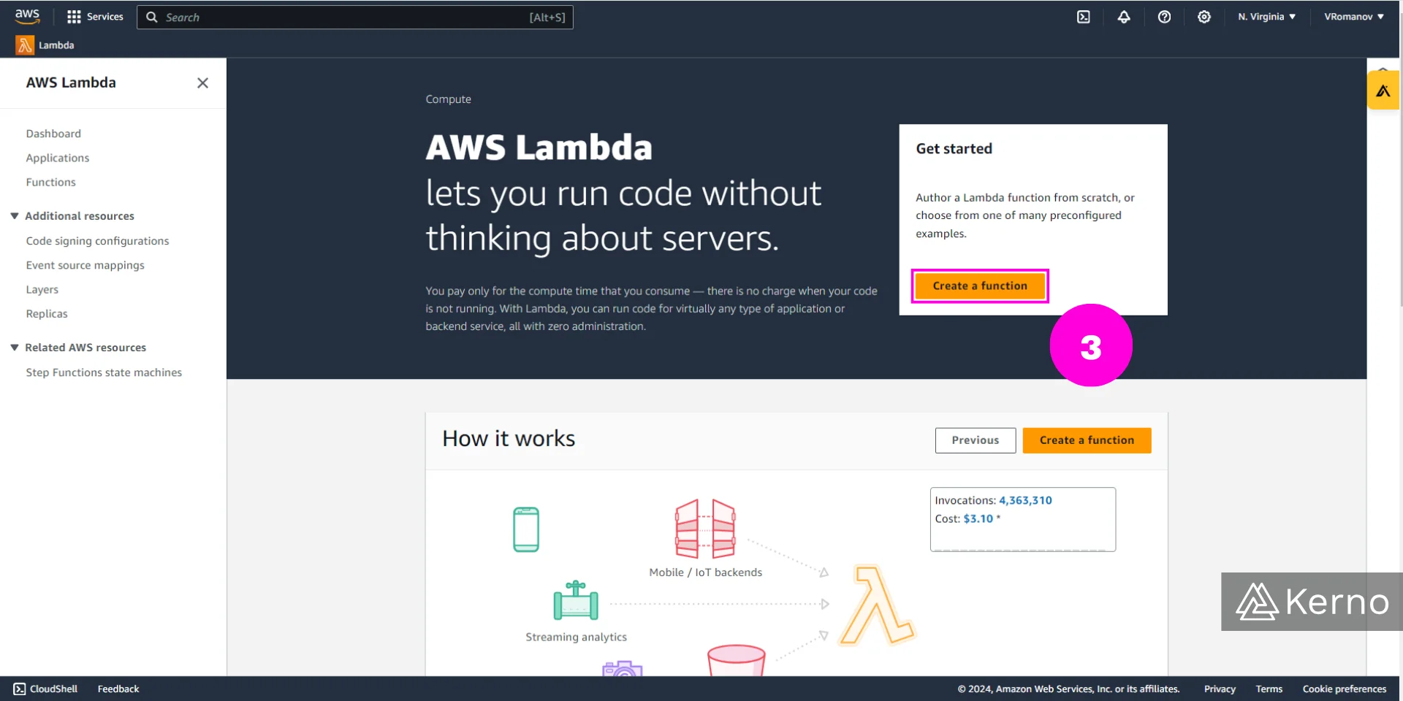
Task: Close the AWS Lambda sidebar panel
Action: point(202,83)
